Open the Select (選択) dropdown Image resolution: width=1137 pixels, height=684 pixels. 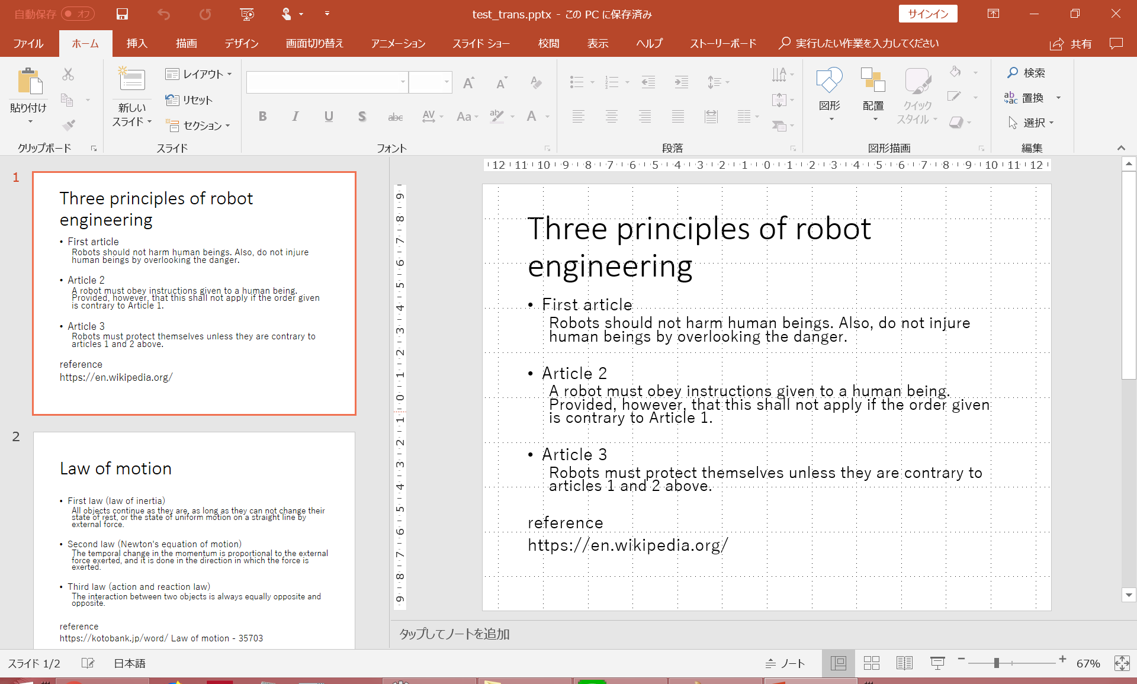(1031, 123)
